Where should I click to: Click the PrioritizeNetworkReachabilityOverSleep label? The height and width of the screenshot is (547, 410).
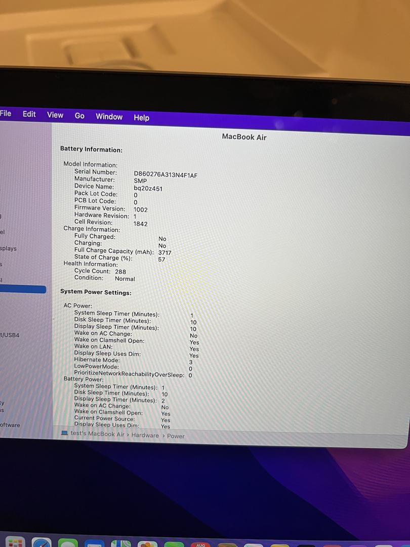click(130, 374)
